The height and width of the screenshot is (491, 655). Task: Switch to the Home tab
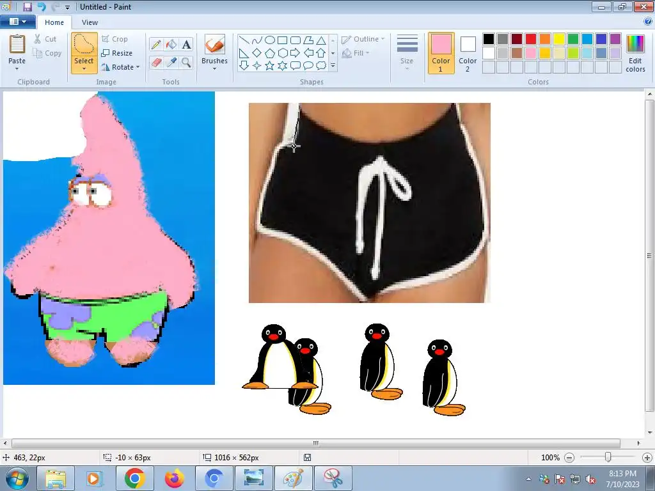pyautogui.click(x=54, y=22)
